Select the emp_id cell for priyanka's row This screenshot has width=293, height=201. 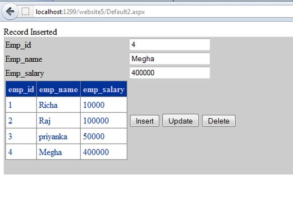[x=21, y=136]
